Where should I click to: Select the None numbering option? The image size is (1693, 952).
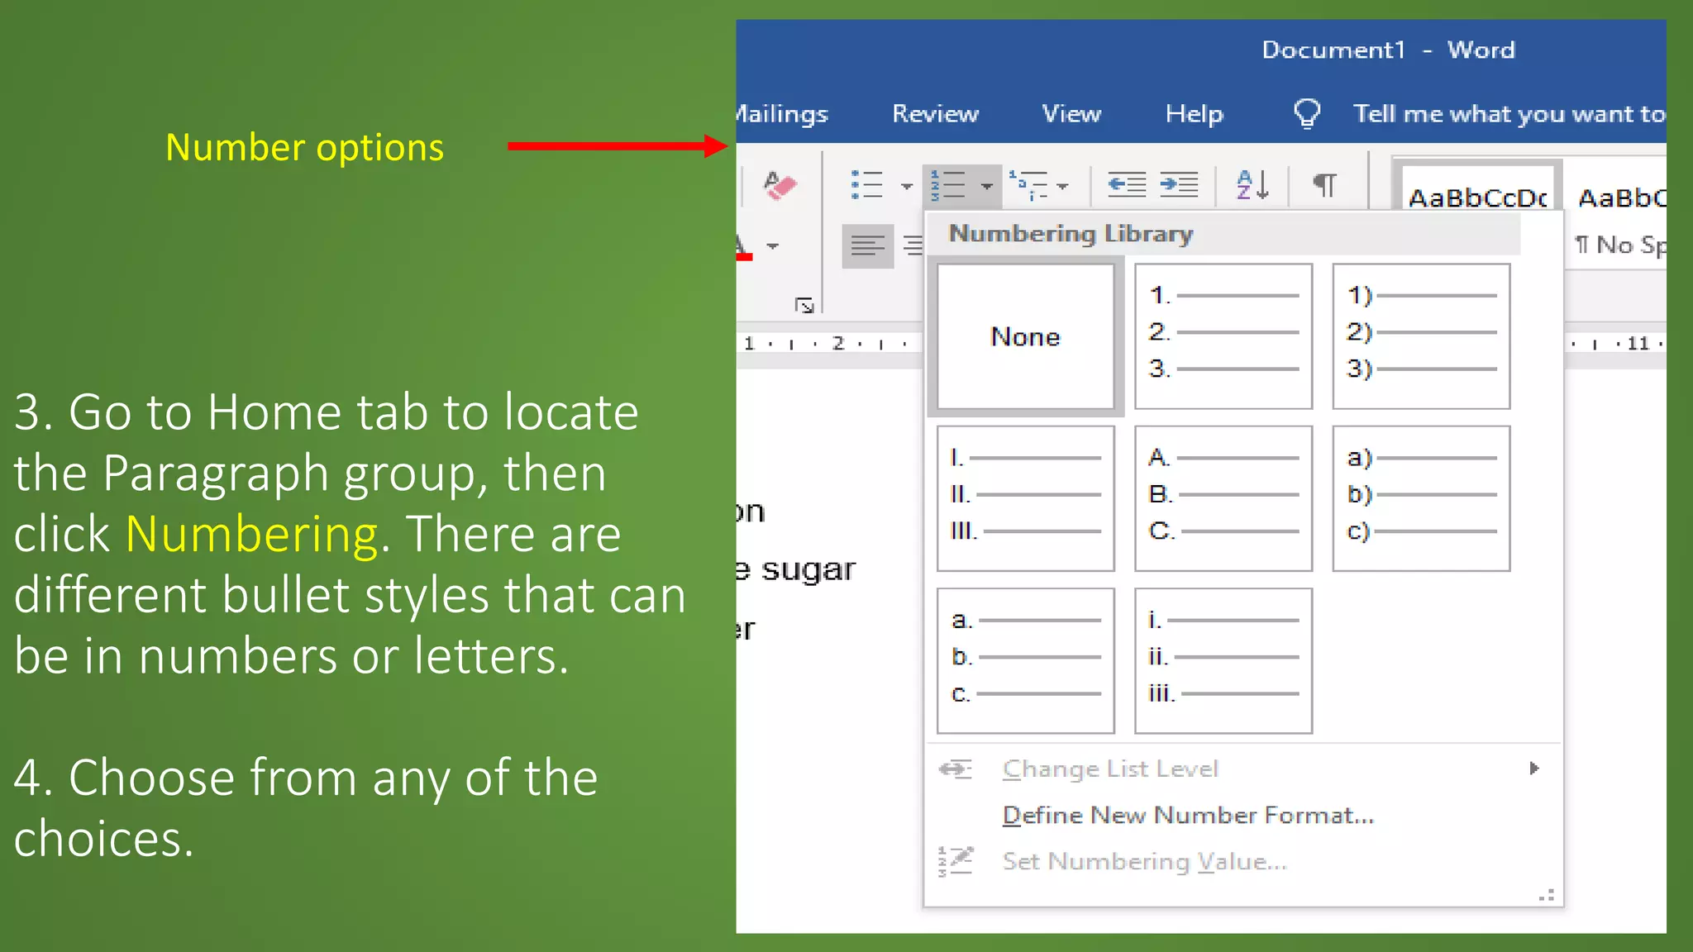tap(1025, 336)
